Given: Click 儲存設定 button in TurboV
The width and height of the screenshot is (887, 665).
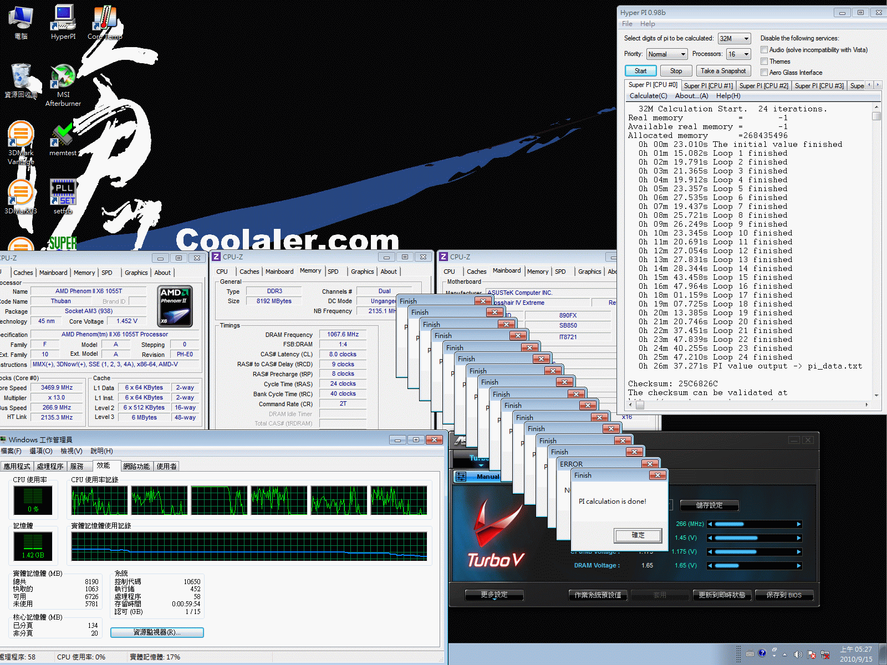Looking at the screenshot, I should [709, 505].
